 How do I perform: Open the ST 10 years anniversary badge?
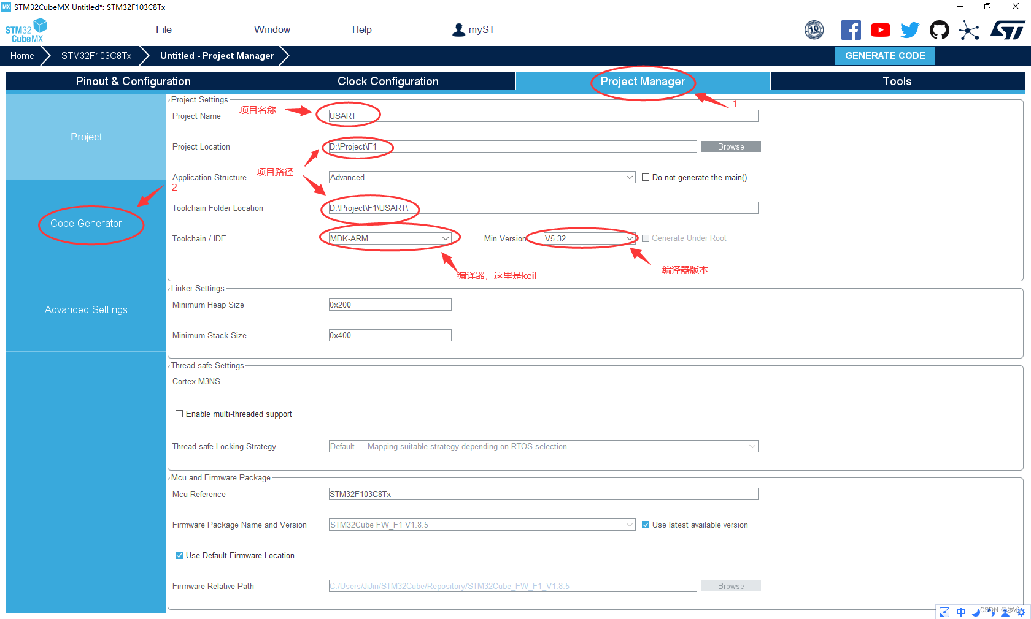point(814,29)
